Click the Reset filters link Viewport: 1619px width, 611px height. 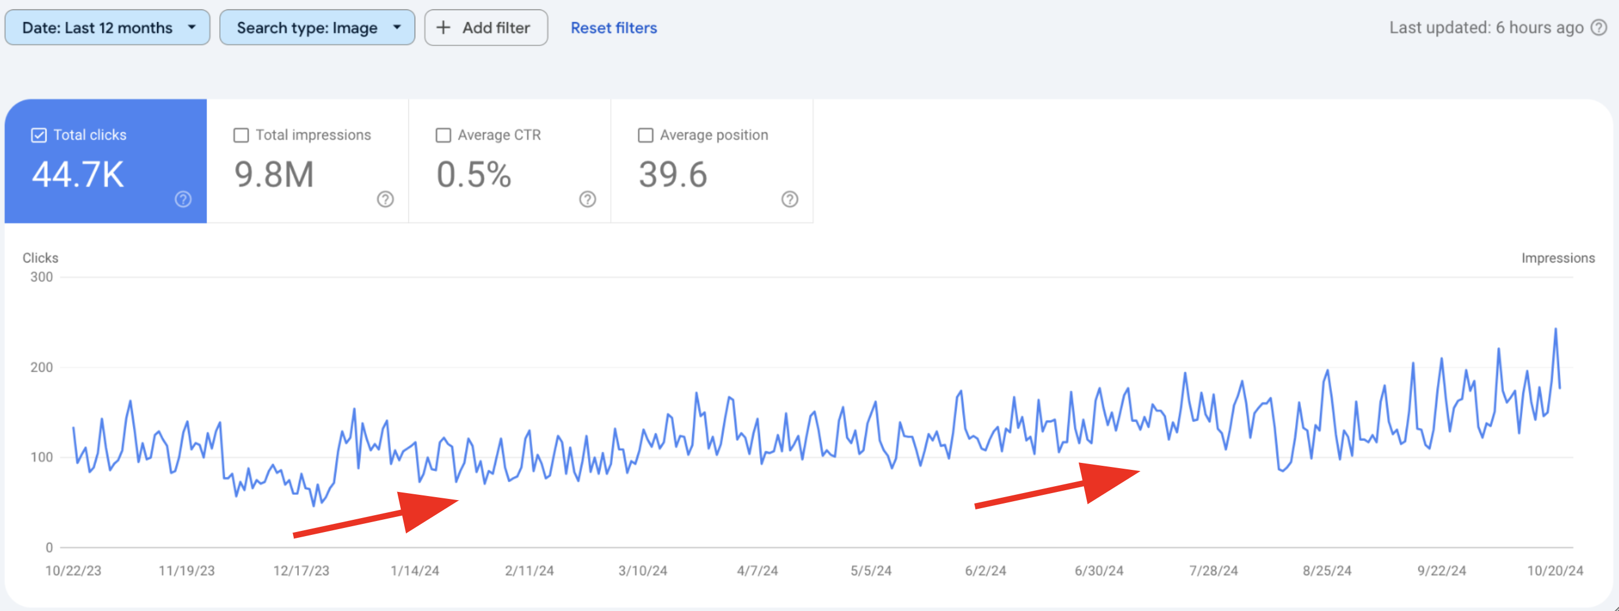pyautogui.click(x=614, y=28)
